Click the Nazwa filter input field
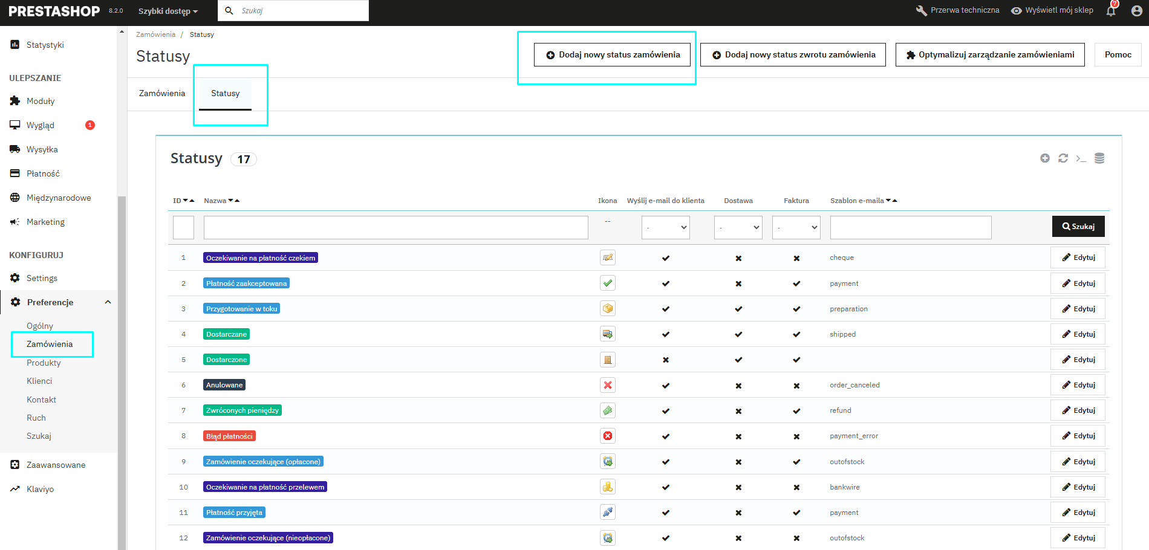 (x=395, y=227)
